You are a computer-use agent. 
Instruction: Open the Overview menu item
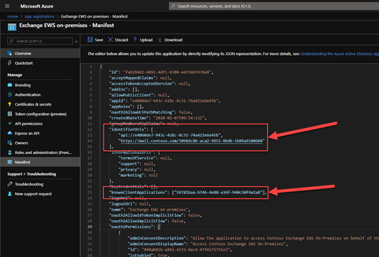(x=40, y=53)
